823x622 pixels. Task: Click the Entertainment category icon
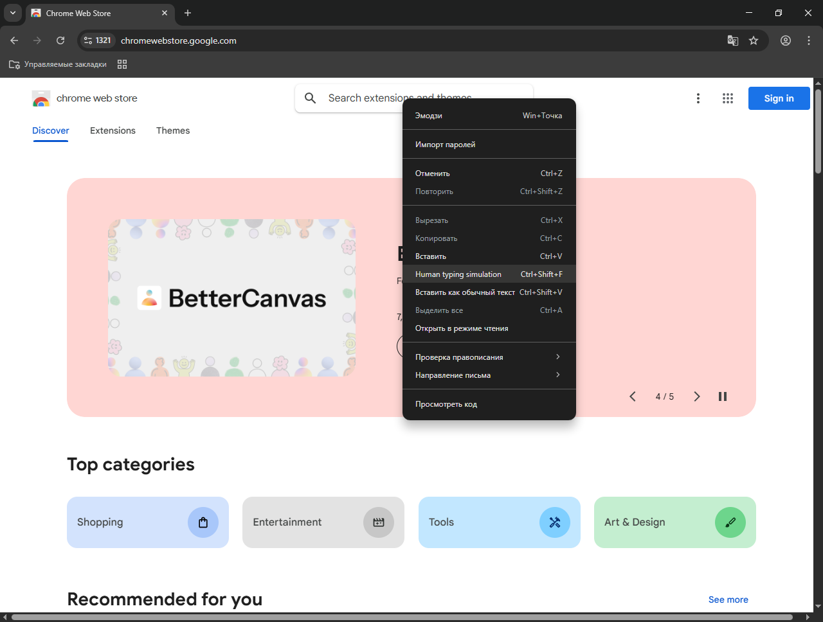point(379,522)
